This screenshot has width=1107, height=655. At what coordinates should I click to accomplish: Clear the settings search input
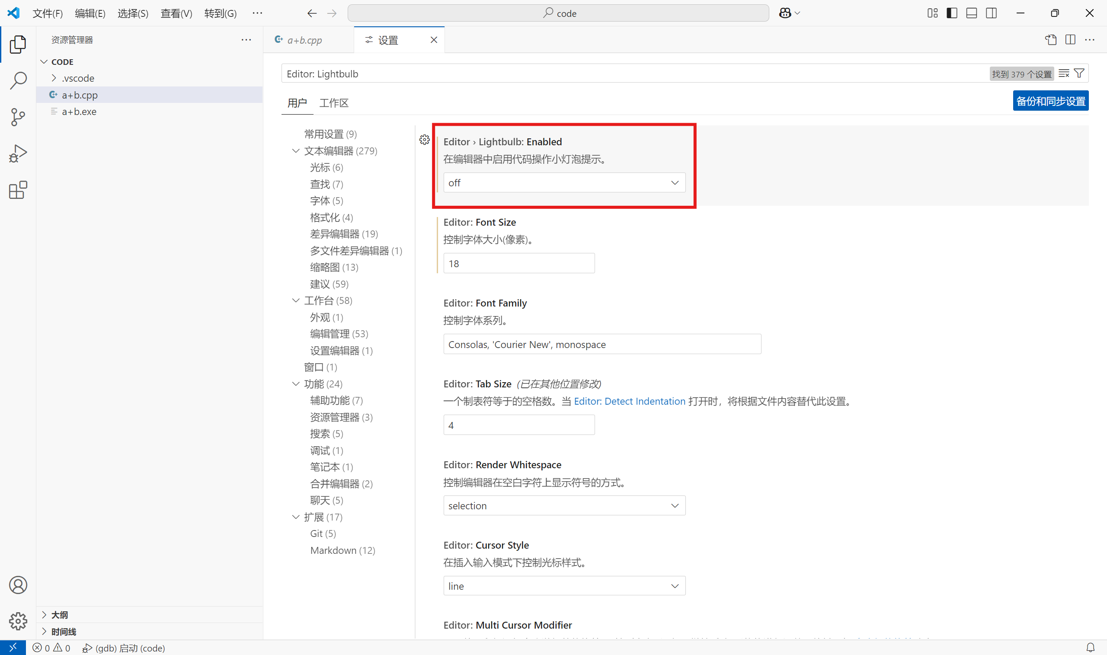(1064, 73)
